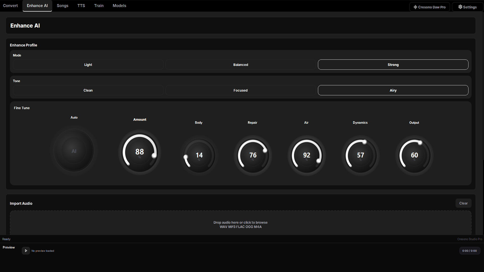Screen dimensions: 484x272
Task: Choose the Clean tone option
Action: coord(88,90)
